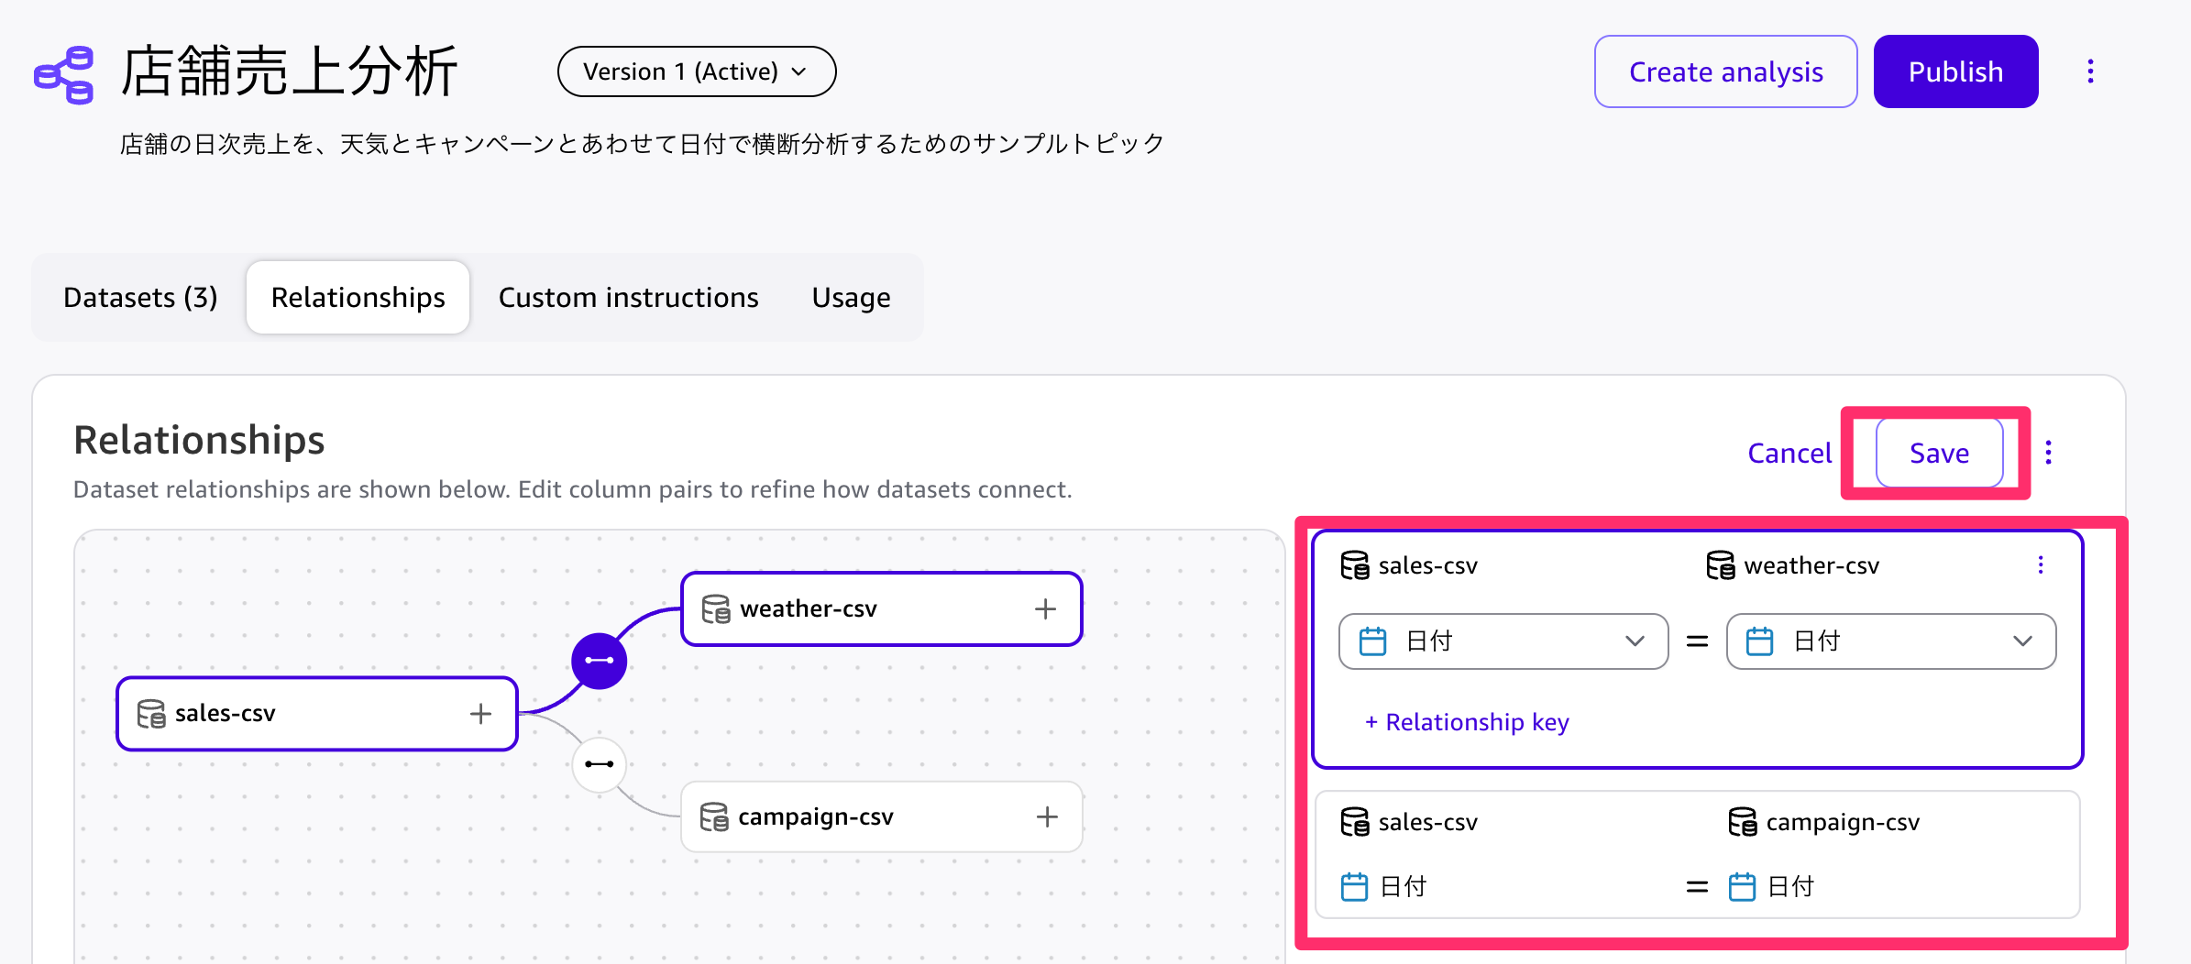This screenshot has height=964, width=2191.
Task: Click the dataset icon on the campaign-csv graph node
Action: (714, 817)
